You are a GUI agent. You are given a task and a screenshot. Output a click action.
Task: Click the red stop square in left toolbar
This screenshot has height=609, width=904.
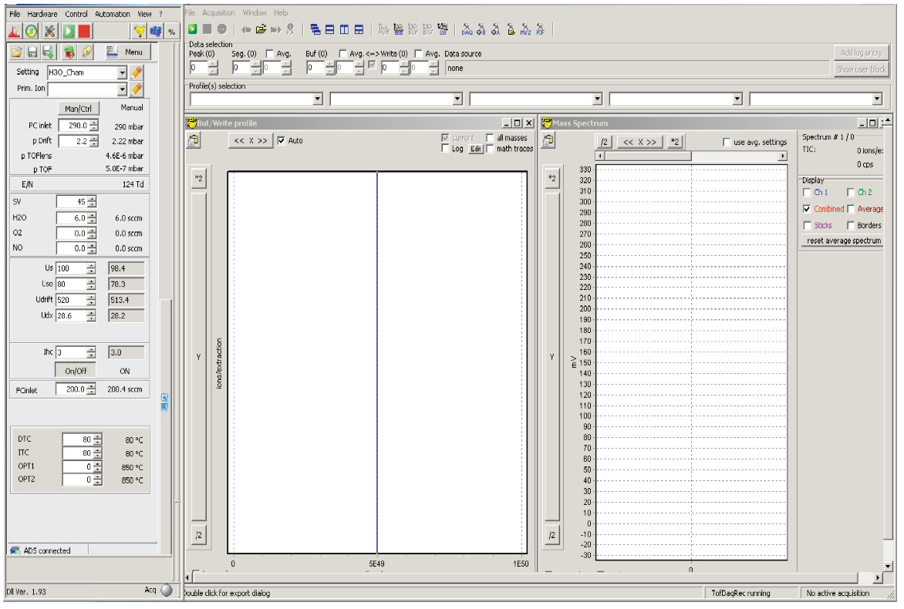point(85,32)
